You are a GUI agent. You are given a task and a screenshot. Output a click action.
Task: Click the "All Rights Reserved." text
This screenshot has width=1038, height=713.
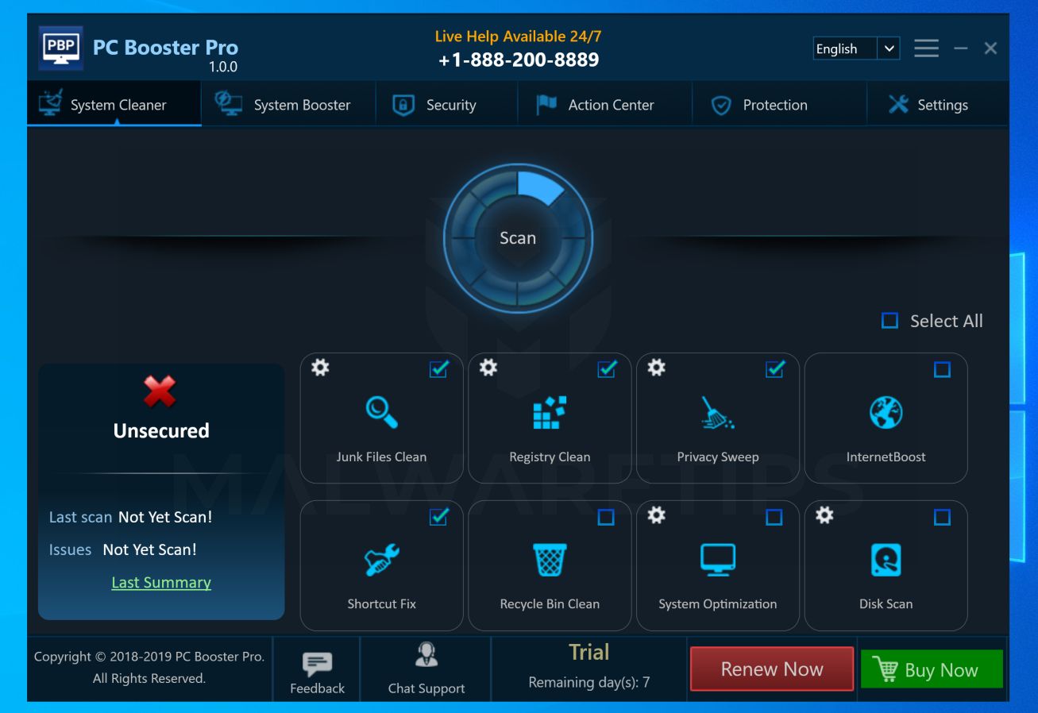pos(149,678)
